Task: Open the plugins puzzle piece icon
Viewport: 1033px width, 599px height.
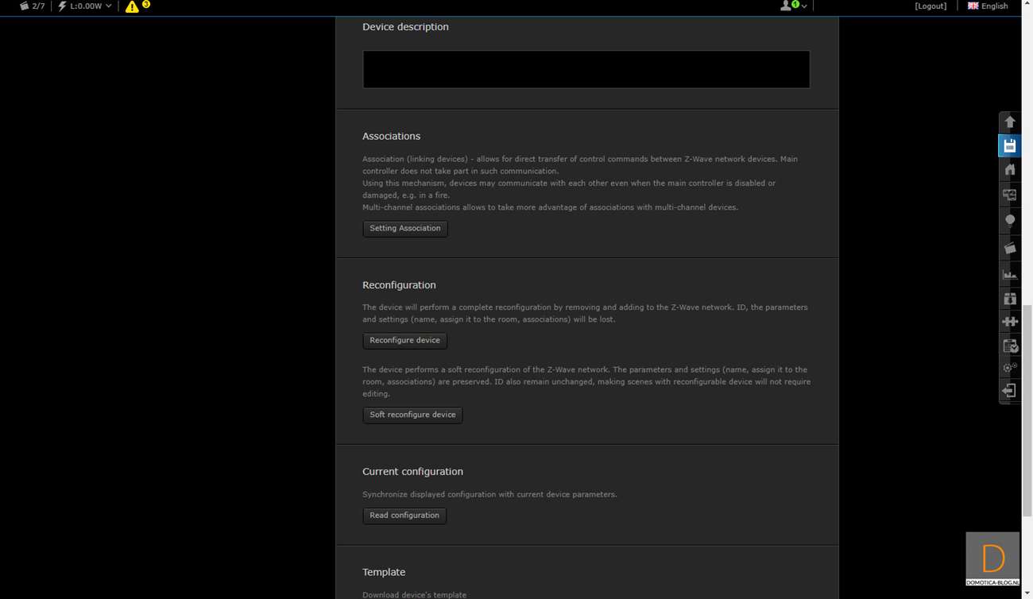Action: pyautogui.click(x=1010, y=322)
